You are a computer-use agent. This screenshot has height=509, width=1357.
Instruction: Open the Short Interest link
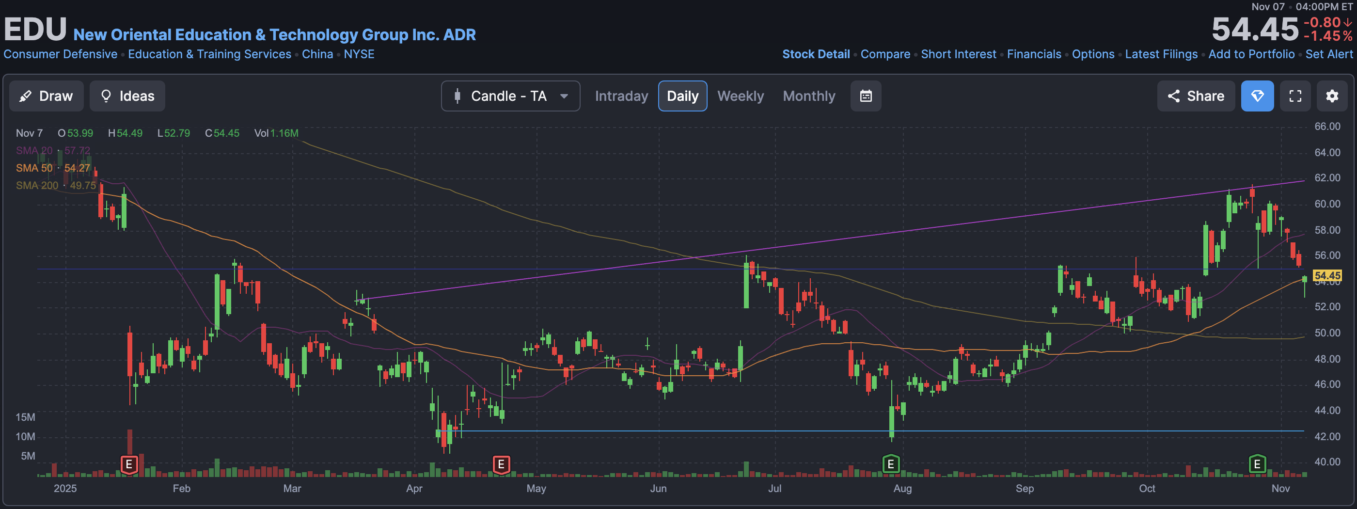(958, 54)
